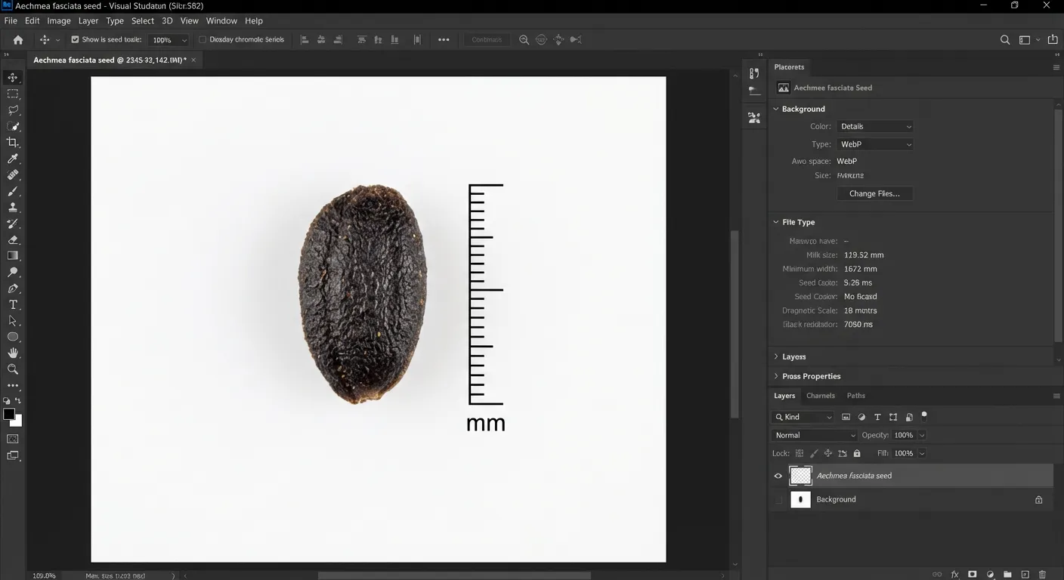Select the Type tool
The width and height of the screenshot is (1064, 580).
coord(13,304)
